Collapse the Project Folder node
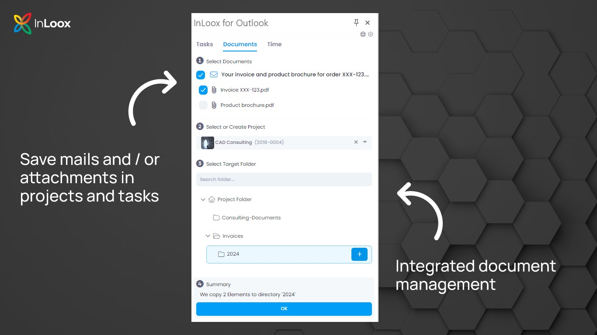597x335 pixels. [x=203, y=199]
